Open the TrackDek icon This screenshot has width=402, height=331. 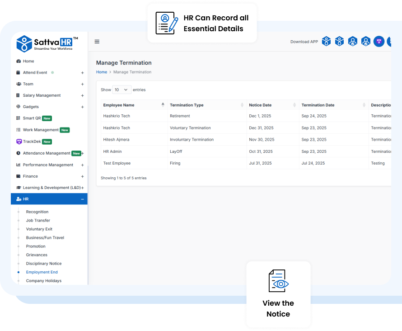(x=18, y=142)
